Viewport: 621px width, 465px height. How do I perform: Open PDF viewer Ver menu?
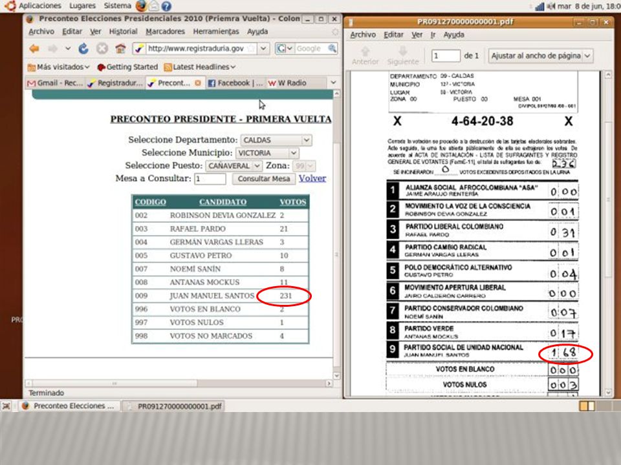tap(417, 35)
